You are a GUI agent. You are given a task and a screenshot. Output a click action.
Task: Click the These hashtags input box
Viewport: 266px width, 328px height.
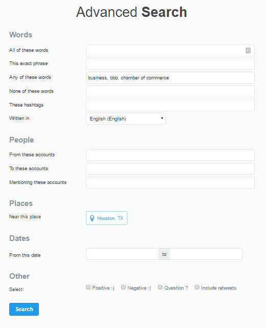coord(170,105)
